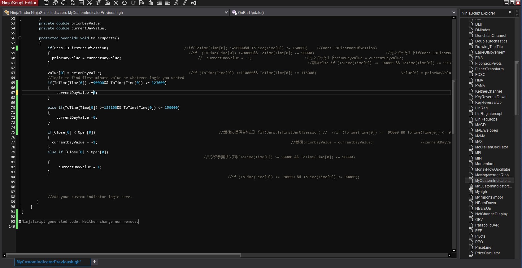Switch to the MyCustomIndicatorPrevioushigh tab
The image size is (522, 268).
pos(49,262)
